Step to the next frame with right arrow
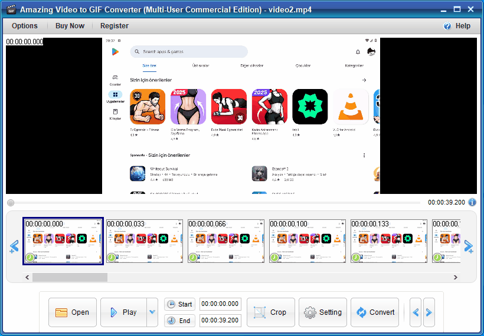This screenshot has width=484, height=336. [x=429, y=312]
